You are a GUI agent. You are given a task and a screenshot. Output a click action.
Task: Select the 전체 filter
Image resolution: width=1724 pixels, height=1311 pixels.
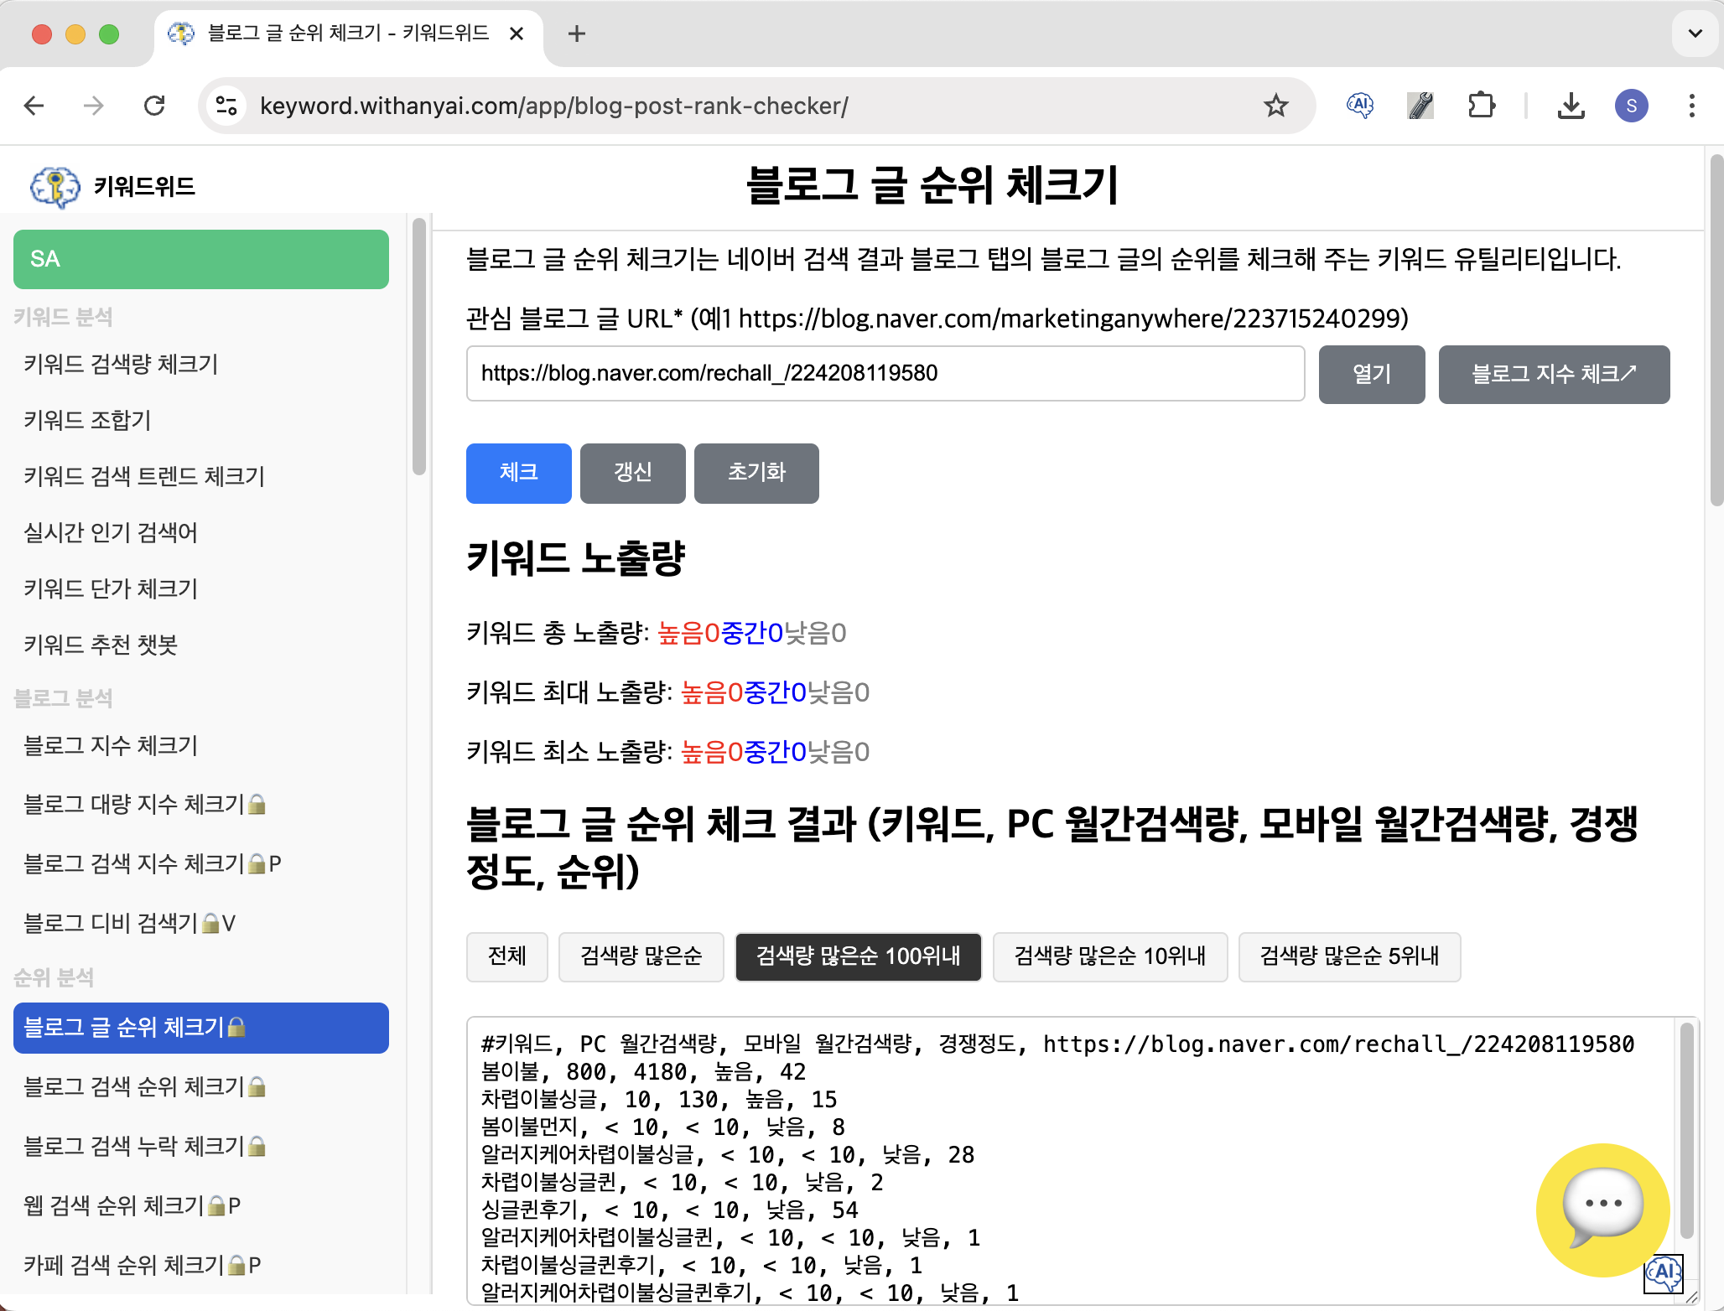click(506, 956)
